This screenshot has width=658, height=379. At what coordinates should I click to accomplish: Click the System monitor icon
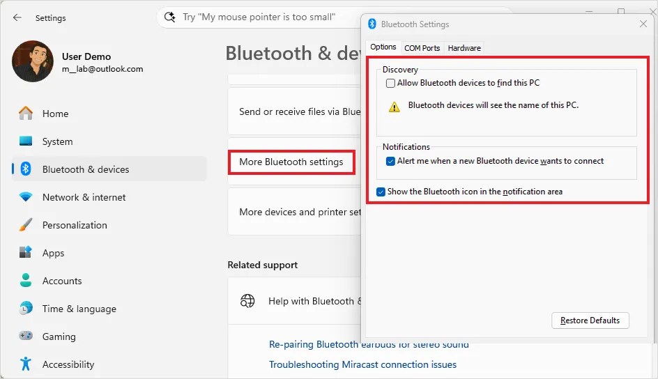[26, 141]
